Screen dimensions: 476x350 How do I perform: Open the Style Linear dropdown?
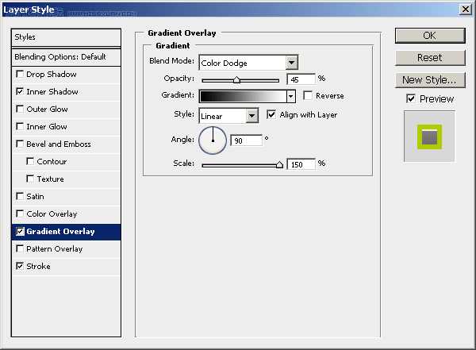point(252,116)
